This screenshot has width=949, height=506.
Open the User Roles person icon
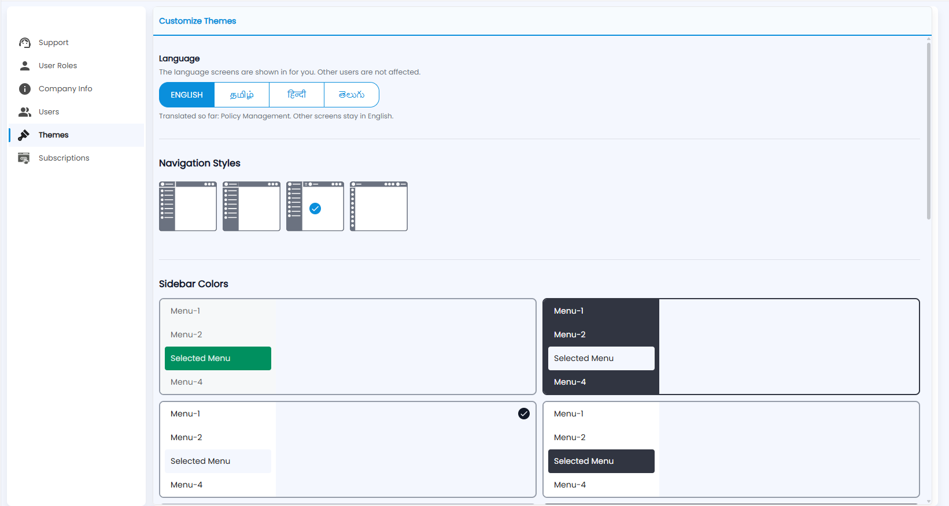pos(25,66)
